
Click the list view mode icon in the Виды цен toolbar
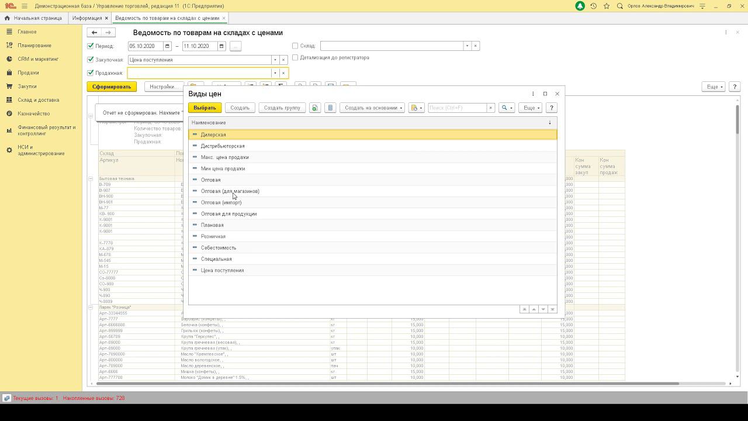330,108
